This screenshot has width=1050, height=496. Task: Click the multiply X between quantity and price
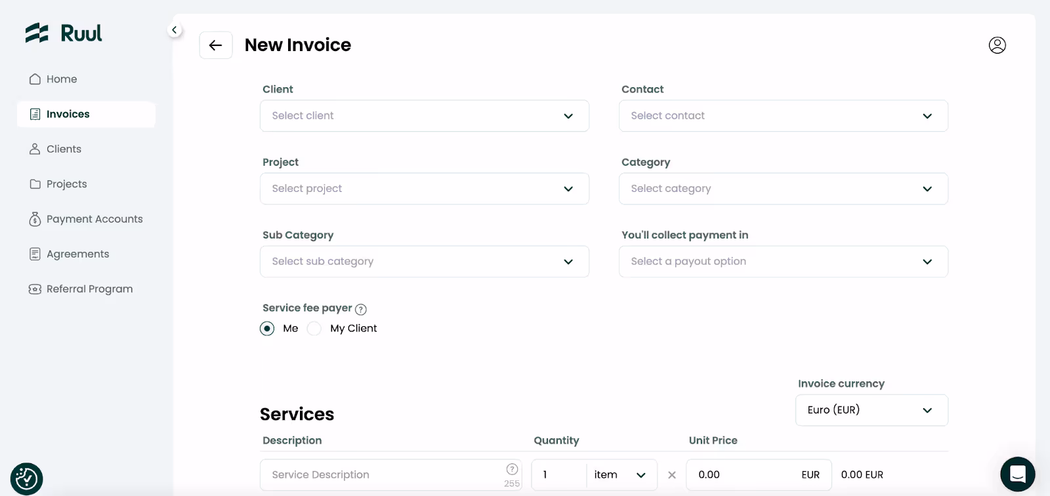click(672, 475)
